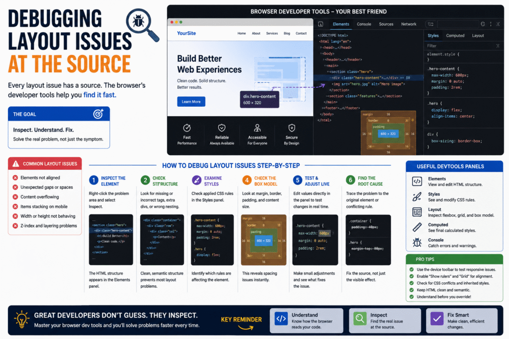Click the Learn More button
The height and width of the screenshot is (339, 509).
tap(191, 102)
